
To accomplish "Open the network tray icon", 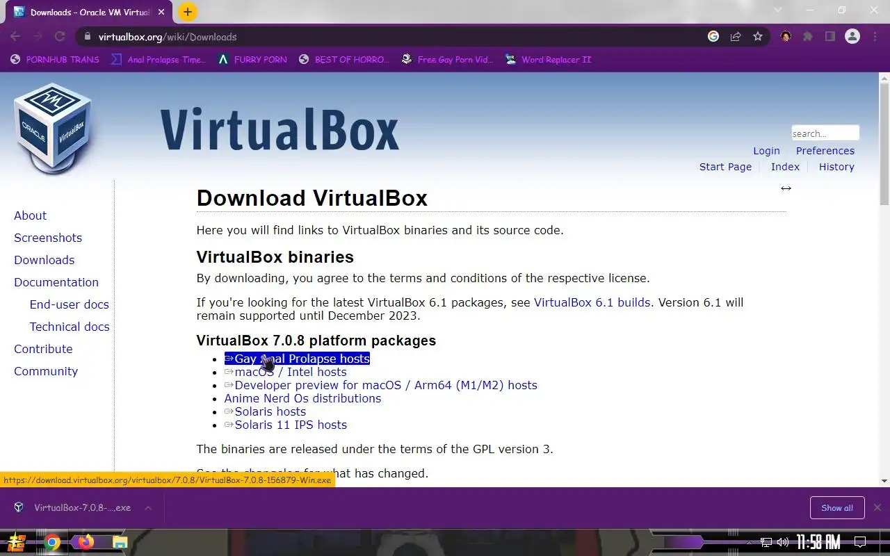I will (766, 542).
